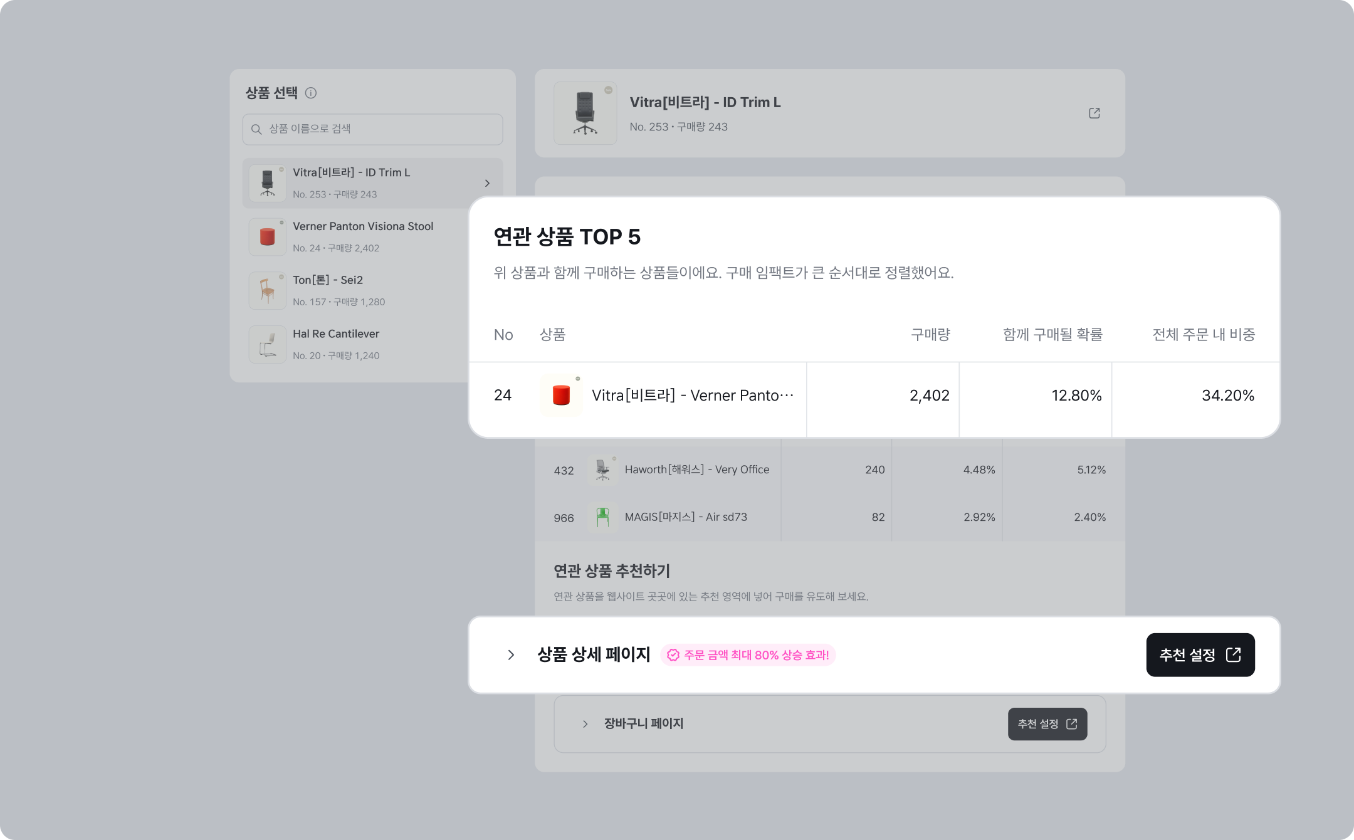Click the verified badge icon in pink promo tag
The image size is (1354, 840).
673,655
